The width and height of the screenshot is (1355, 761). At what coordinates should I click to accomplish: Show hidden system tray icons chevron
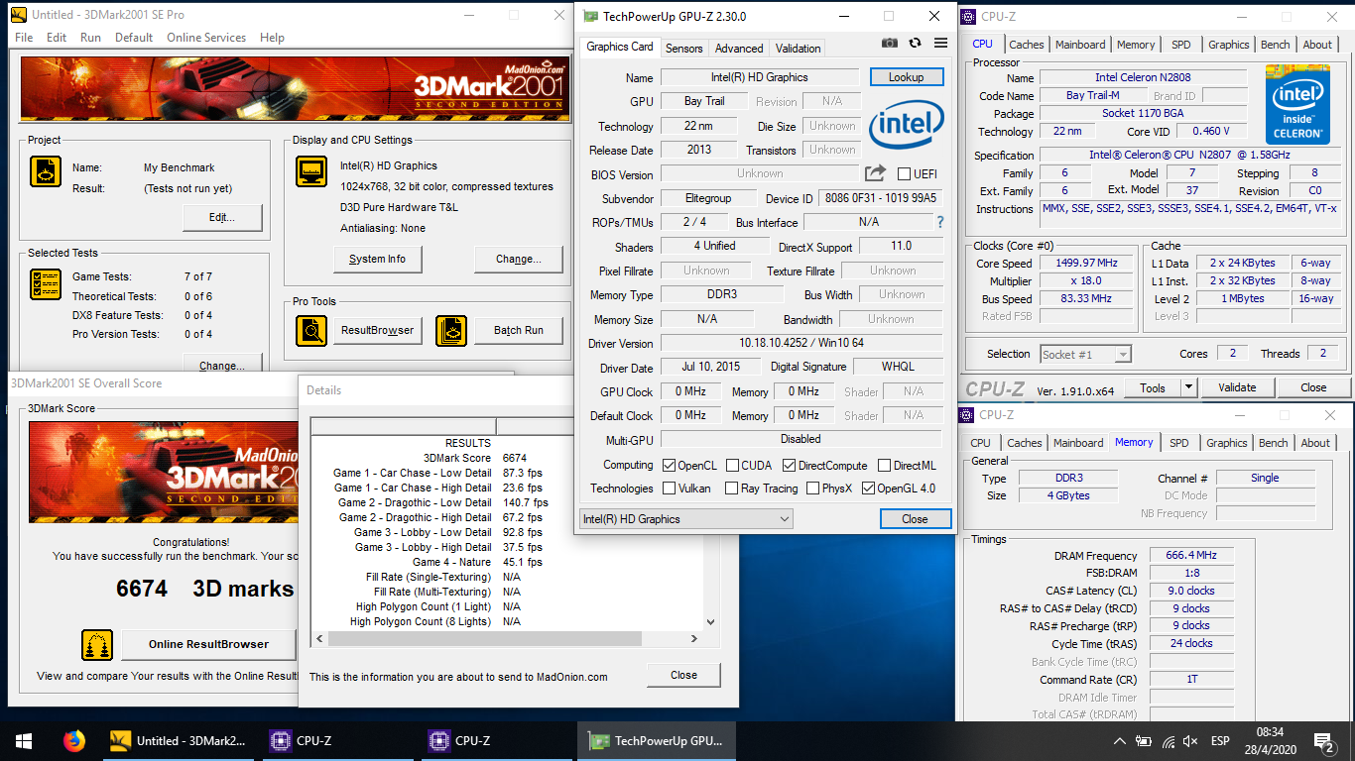(1120, 741)
